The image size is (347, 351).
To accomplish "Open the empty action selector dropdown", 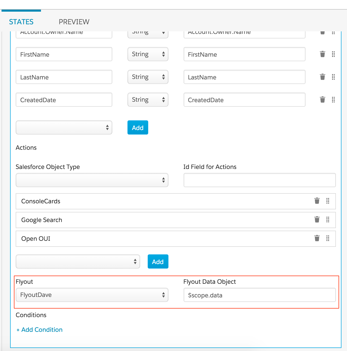I will click(78, 261).
